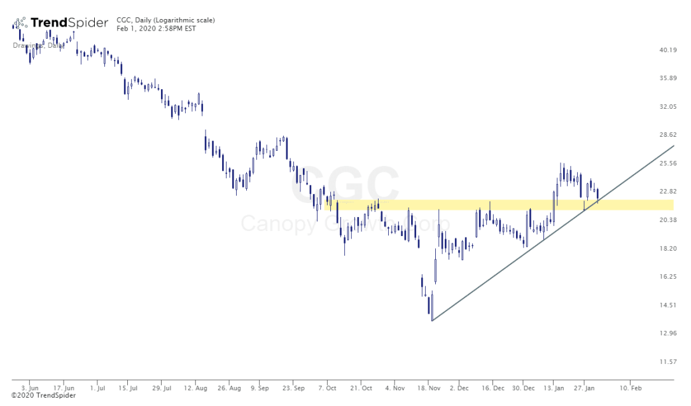Image resolution: width=691 pixels, height=406 pixels.
Task: Select the 3. Jun date marker
Action: [30, 387]
